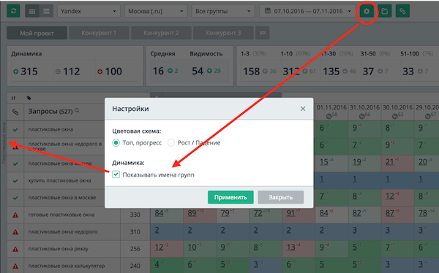Click the export icon button

pos(385,11)
